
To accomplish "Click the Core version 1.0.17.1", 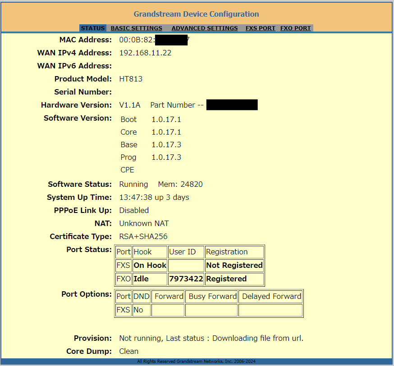I will click(x=166, y=132).
